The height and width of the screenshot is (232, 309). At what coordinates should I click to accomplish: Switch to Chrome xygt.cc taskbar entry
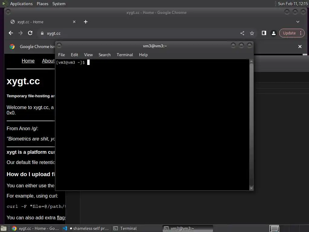pos(35,228)
